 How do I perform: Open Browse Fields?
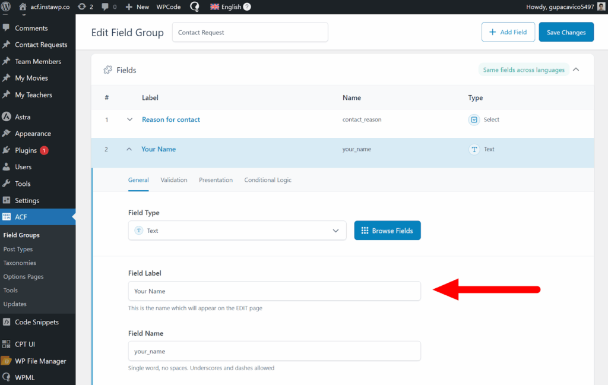(x=387, y=231)
